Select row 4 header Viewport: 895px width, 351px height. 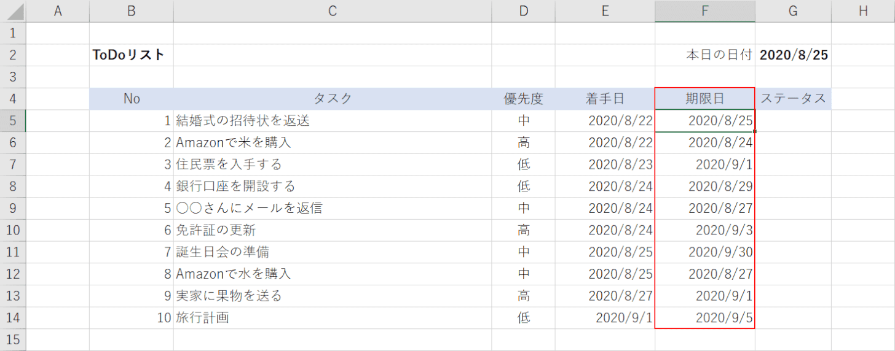click(x=13, y=99)
